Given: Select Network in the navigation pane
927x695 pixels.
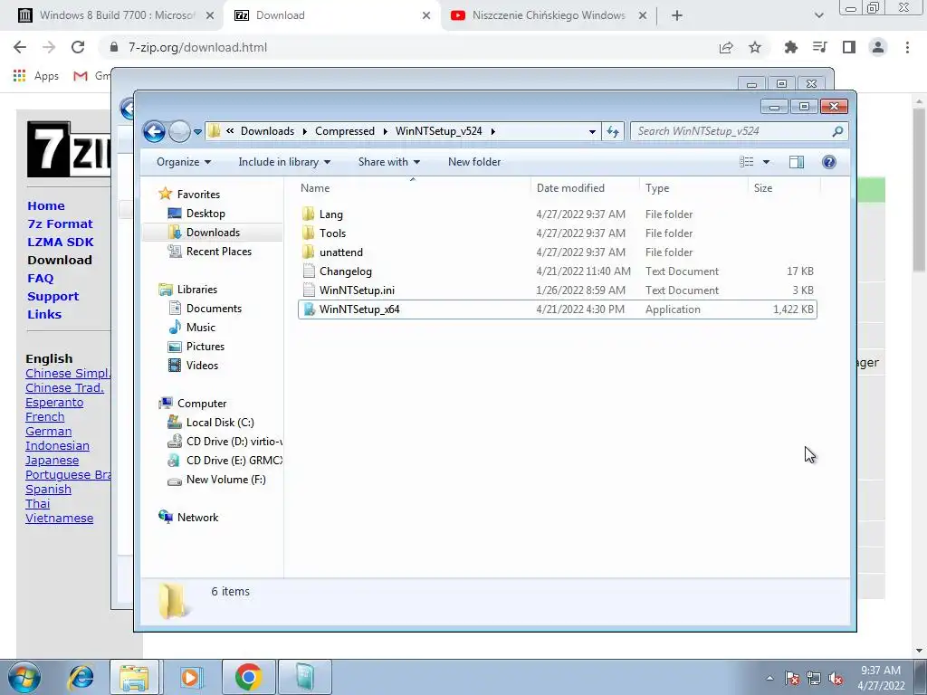Looking at the screenshot, I should tap(197, 517).
